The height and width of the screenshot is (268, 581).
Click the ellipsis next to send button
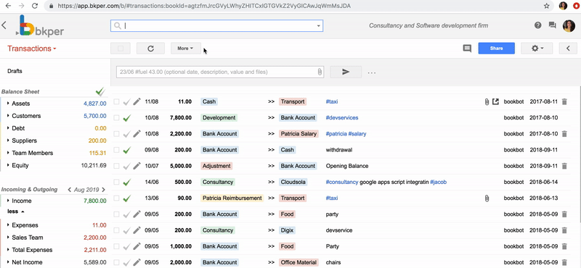point(372,73)
